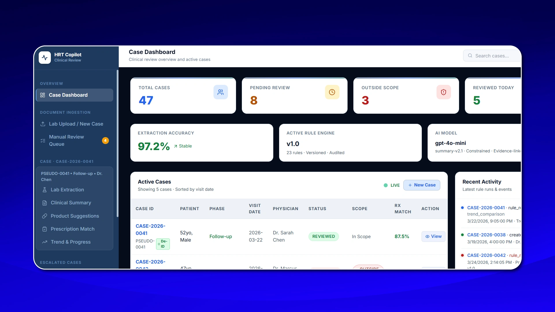This screenshot has width=555, height=312.
Task: Click the Pending Review clock icon
Action: click(332, 92)
